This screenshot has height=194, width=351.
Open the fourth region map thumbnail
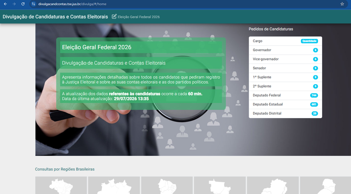pyautogui.click(x=220, y=185)
